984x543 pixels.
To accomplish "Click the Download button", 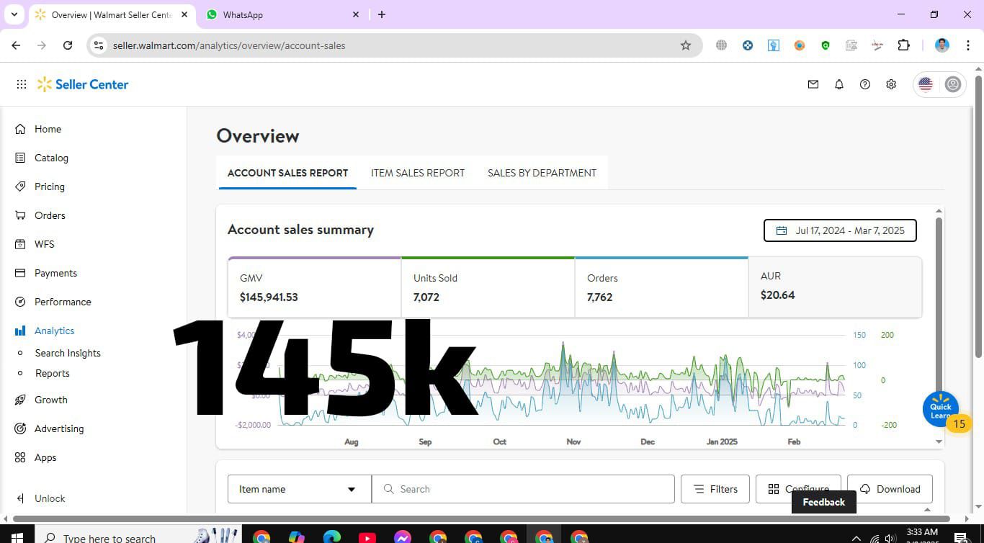I will [890, 489].
